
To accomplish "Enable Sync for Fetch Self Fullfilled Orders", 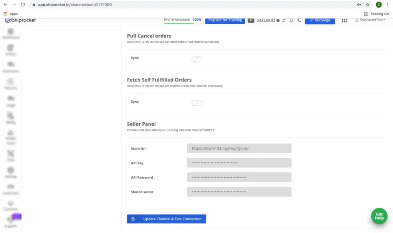I will point(196,103).
